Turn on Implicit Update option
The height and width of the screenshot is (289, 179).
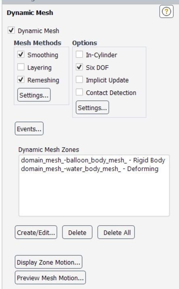pos(79,80)
